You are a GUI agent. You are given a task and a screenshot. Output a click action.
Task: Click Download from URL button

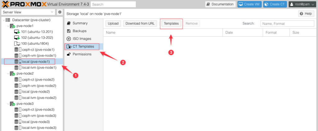140,24
